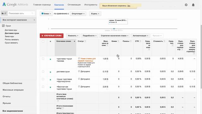The image size is (202, 114).
Task: Click the teal Клики color swatch
Action: 42,13
